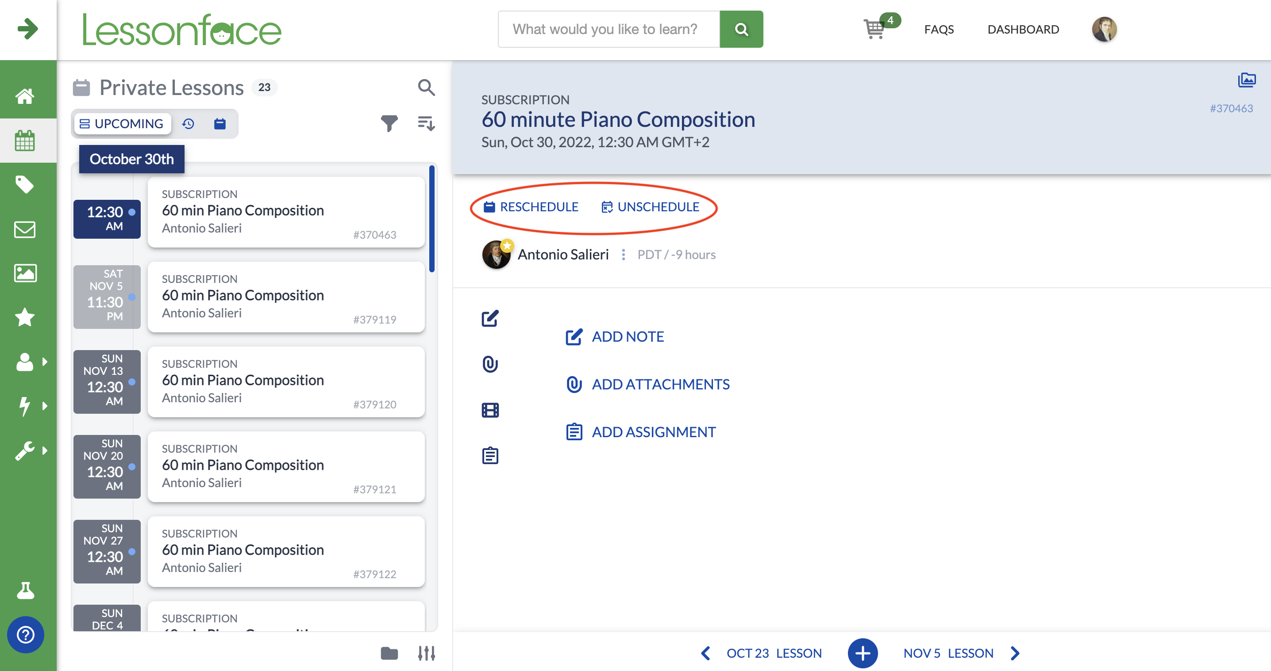Open the star favorites icon in the sidebar

coord(25,317)
